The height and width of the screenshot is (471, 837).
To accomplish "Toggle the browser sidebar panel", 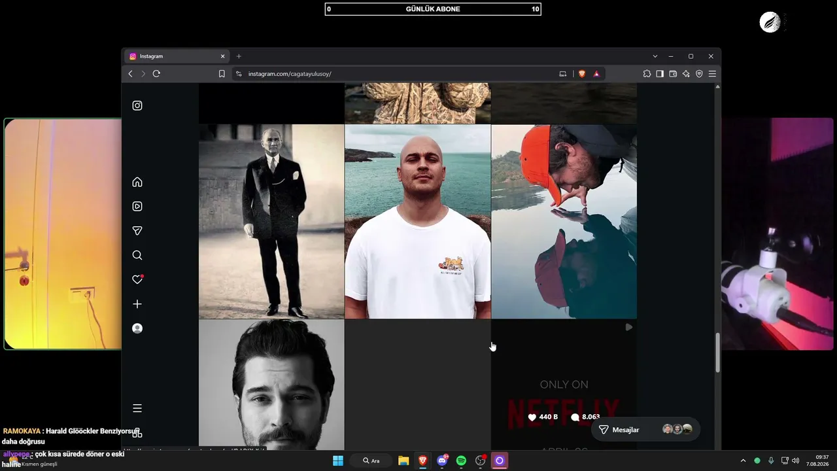I will 660,74.
